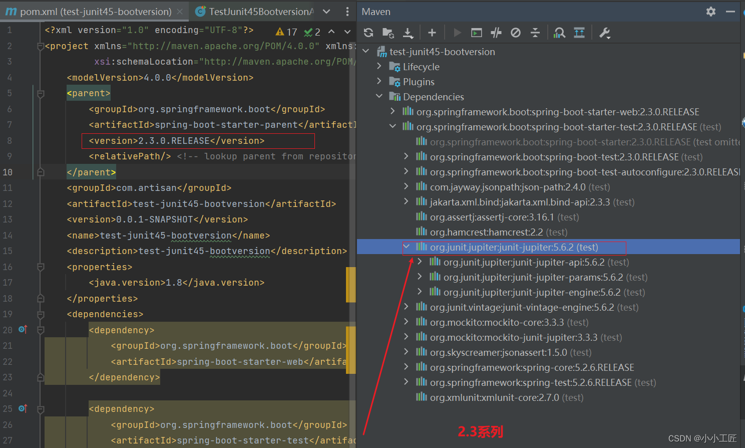Open Maven Settings wrench icon
This screenshot has height=448, width=745.
[x=604, y=33]
